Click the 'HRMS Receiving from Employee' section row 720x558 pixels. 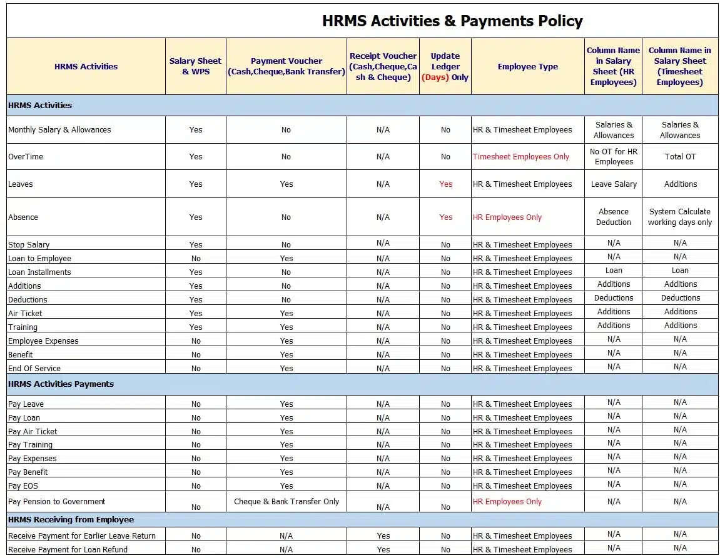click(362, 519)
